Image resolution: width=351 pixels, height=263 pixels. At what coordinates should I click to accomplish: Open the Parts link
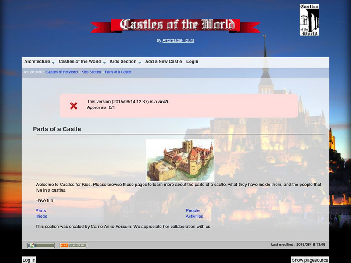pos(40,210)
